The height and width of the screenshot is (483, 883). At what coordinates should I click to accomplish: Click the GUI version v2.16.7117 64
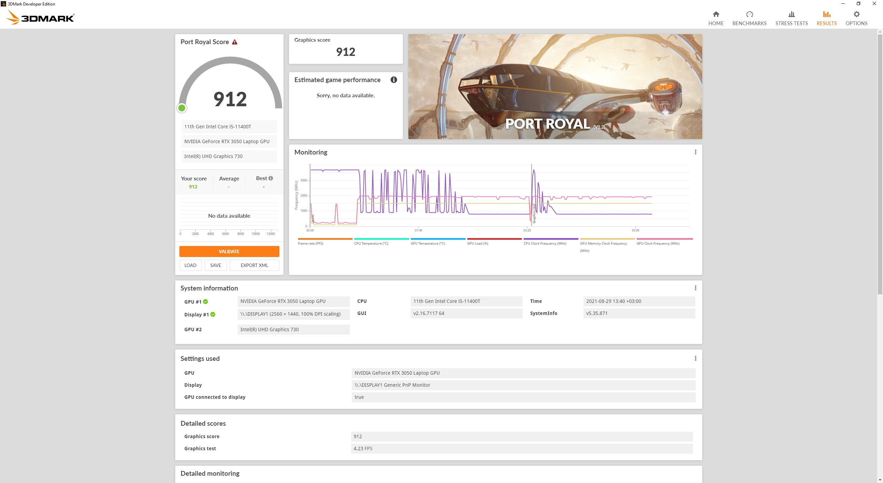pos(466,313)
